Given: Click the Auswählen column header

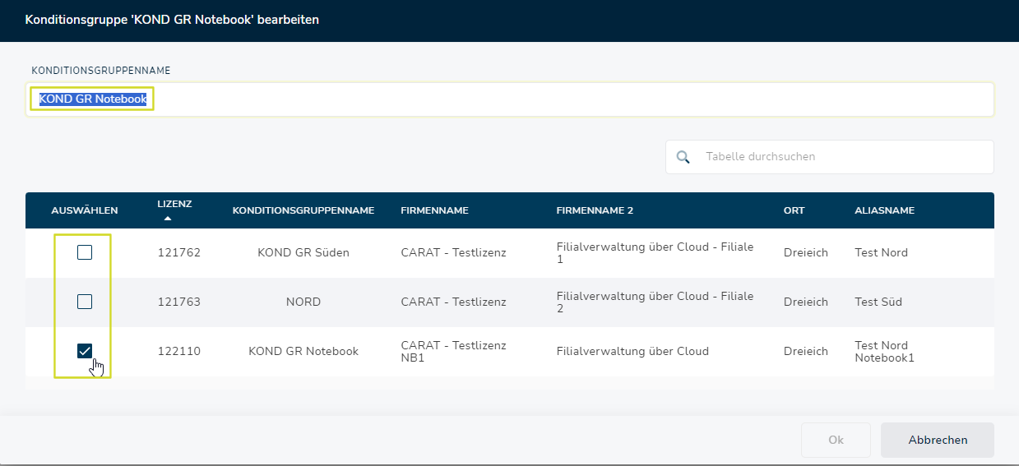Looking at the screenshot, I should (85, 210).
